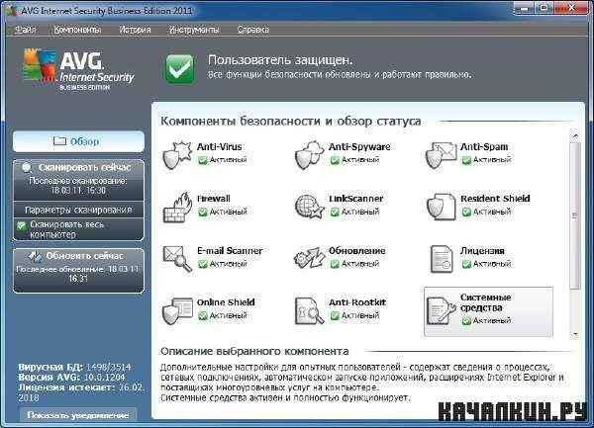Screen dimensions: 594x428
Task: Click the Anti-Spyware label text
Action: (x=359, y=146)
